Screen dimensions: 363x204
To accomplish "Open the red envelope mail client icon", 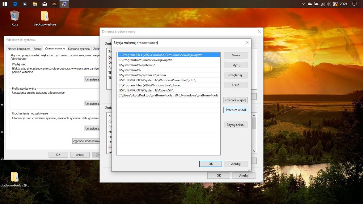I will coord(54,4).
